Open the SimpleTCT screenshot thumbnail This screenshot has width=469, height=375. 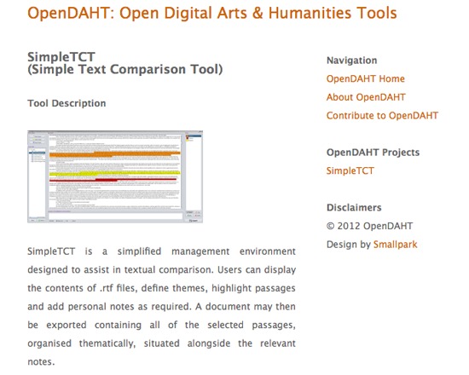pos(115,176)
